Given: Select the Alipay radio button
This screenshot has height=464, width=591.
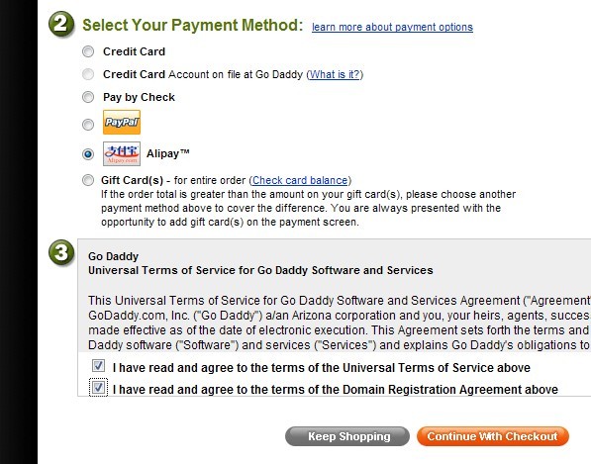Looking at the screenshot, I should [88, 154].
